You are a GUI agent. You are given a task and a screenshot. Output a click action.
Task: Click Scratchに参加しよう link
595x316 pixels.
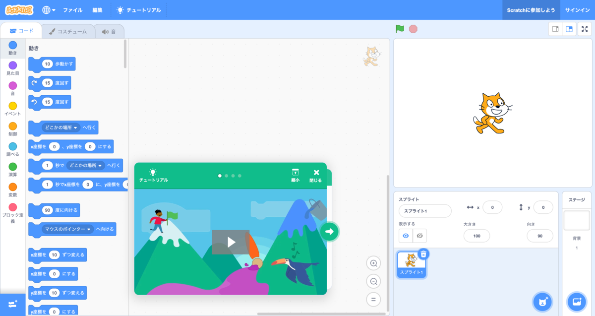(x=531, y=10)
